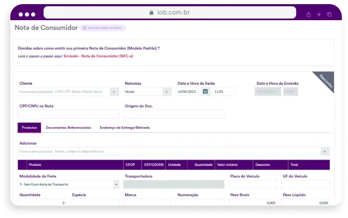
Task: Click the browser tabs overview icon
Action: click(329, 14)
